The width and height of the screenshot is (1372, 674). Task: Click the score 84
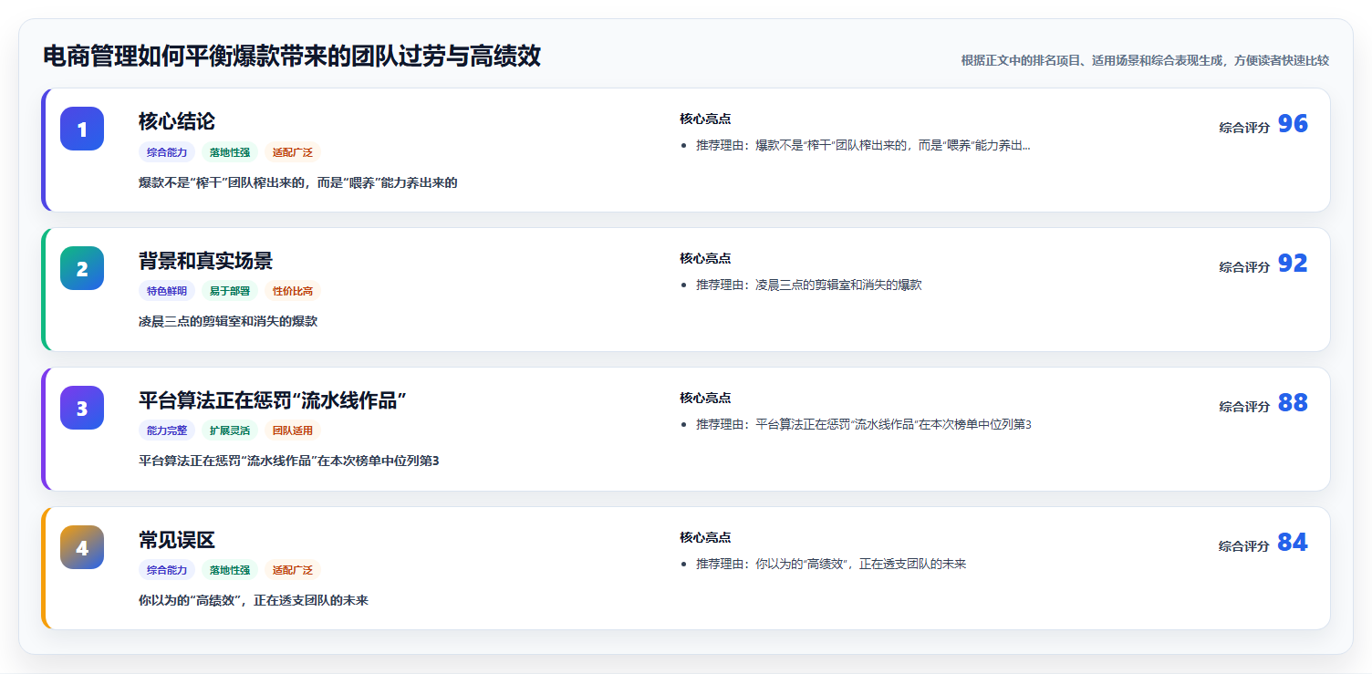1293,543
